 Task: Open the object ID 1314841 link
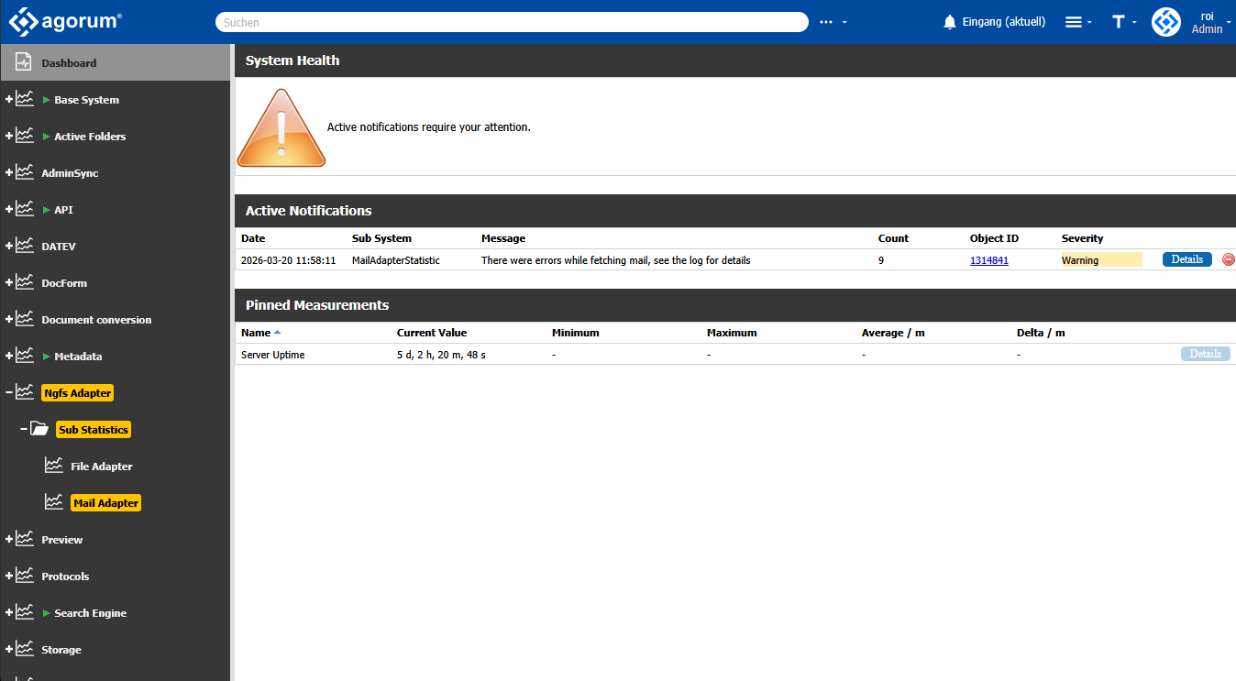coord(988,260)
